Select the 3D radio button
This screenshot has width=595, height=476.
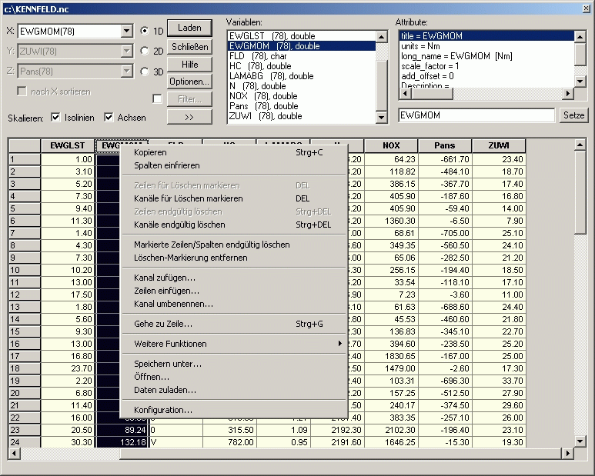145,72
